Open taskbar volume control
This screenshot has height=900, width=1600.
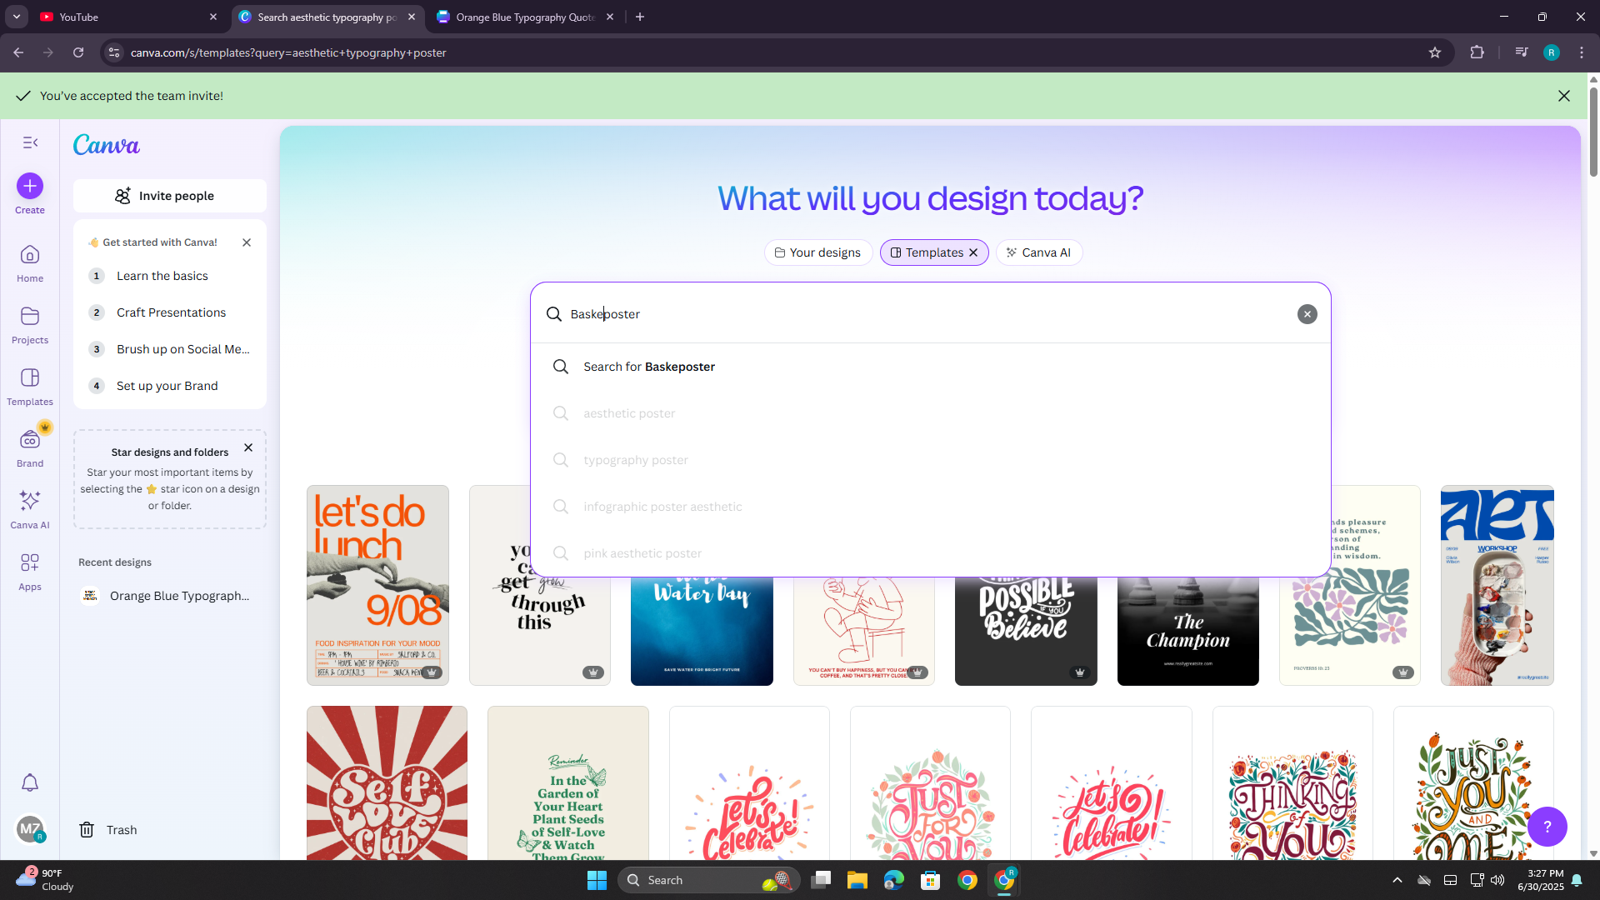point(1497,880)
